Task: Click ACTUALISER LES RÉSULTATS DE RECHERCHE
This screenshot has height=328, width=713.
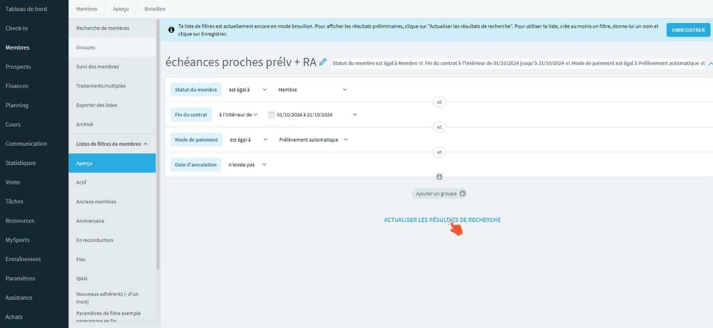Action: 442,220
